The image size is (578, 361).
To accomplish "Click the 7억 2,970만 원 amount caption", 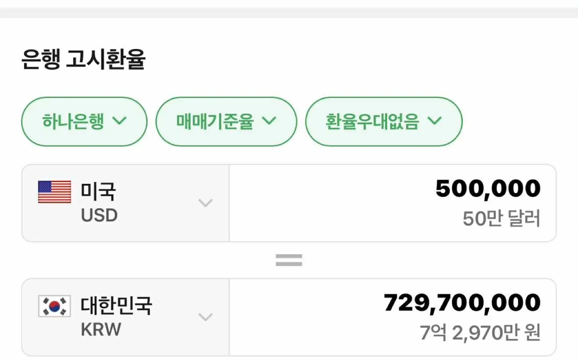I will [480, 333].
